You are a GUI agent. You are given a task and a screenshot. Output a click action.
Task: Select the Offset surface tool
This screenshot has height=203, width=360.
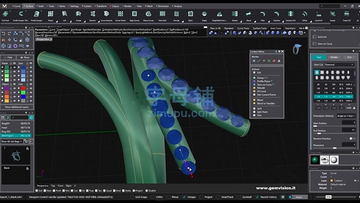click(305, 16)
